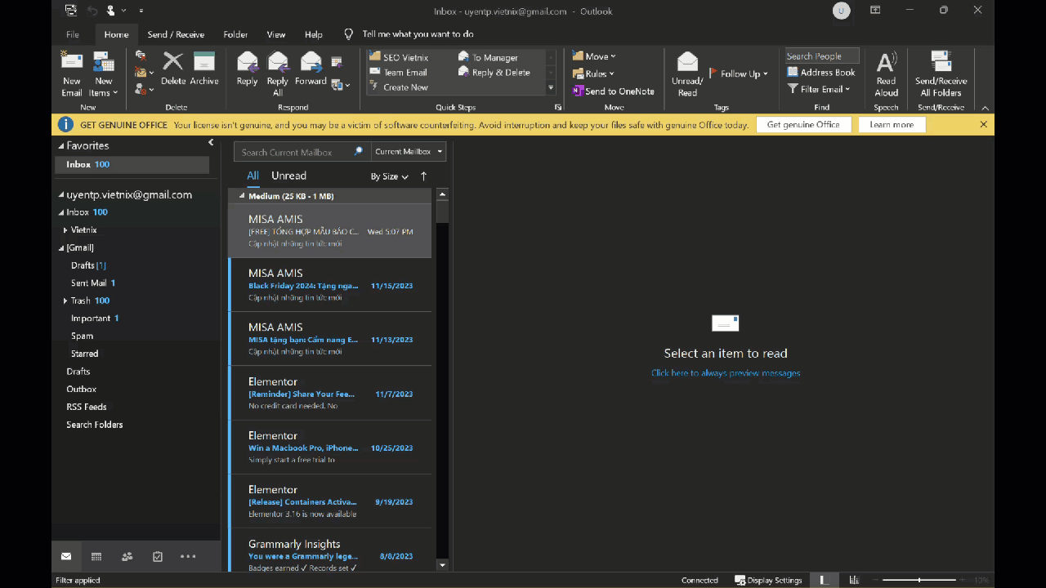1046x588 pixels.
Task: Switch to the Send / Receive tab
Action: point(176,34)
